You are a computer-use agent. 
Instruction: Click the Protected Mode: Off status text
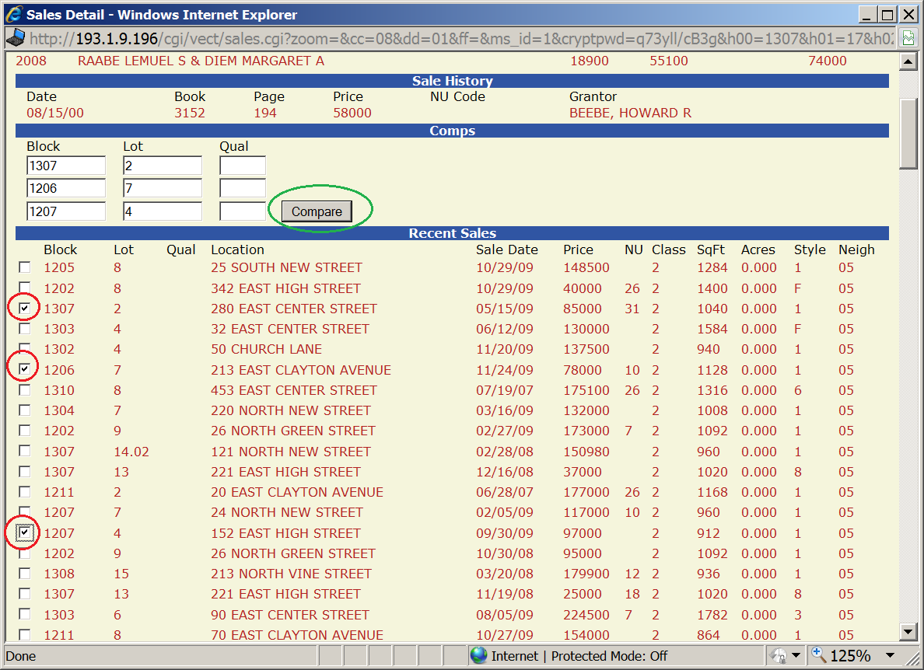[609, 656]
